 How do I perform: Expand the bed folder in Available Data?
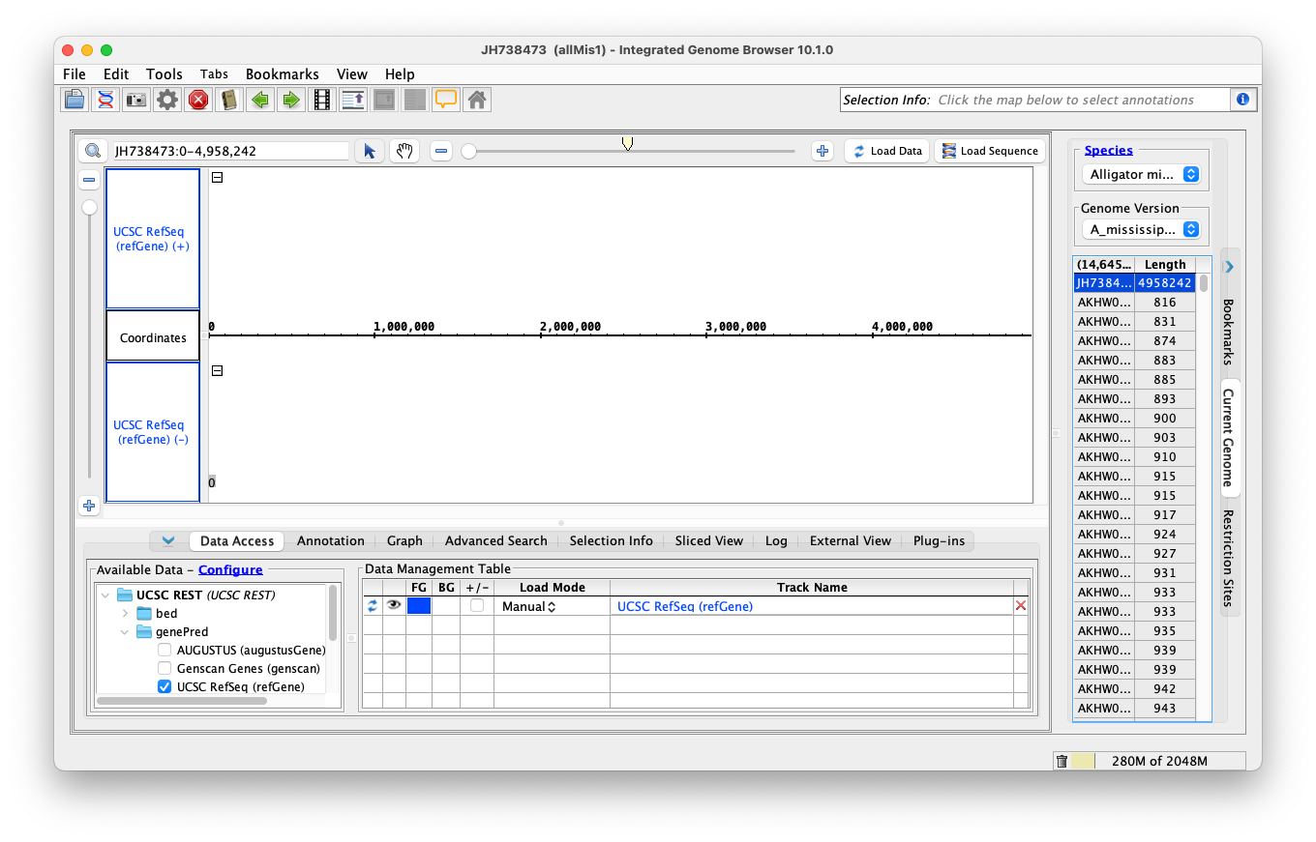coord(125,614)
